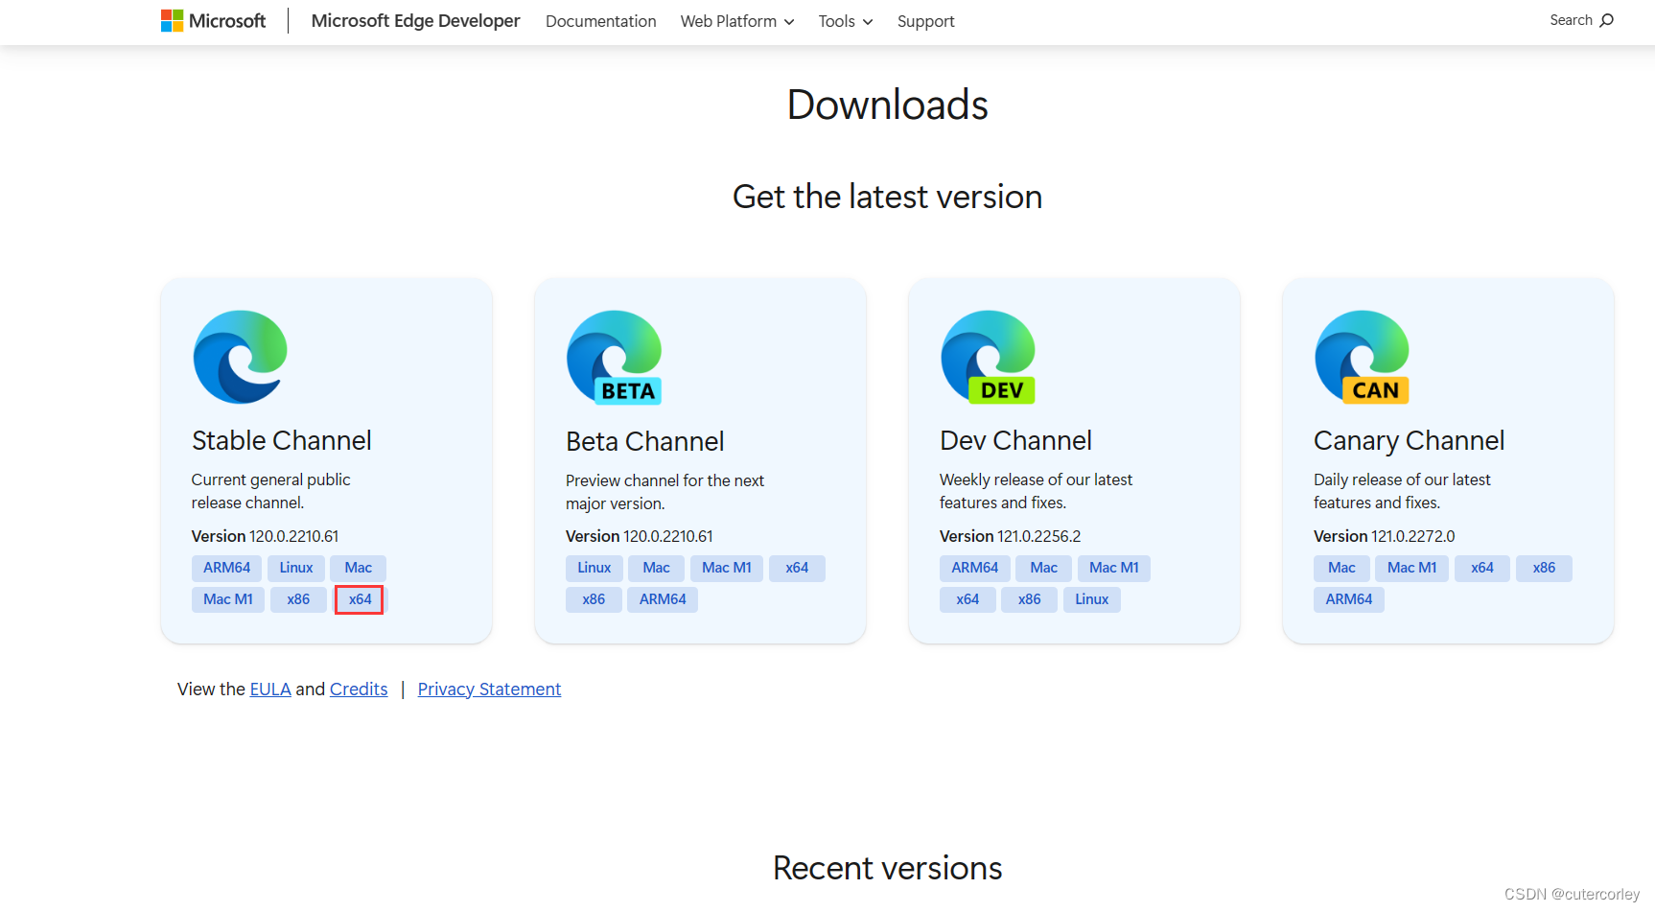This screenshot has height=912, width=1655.
Task: Open the Documentation menu item
Action: click(x=601, y=21)
